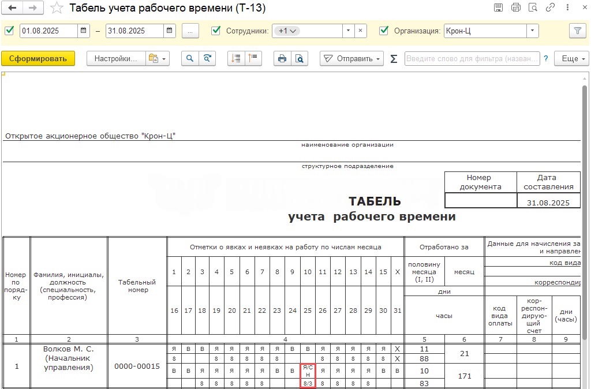Open print preview icon
The width and height of the screenshot is (591, 389).
point(299,58)
